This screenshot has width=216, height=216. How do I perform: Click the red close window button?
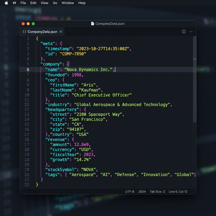[x=23, y=24]
